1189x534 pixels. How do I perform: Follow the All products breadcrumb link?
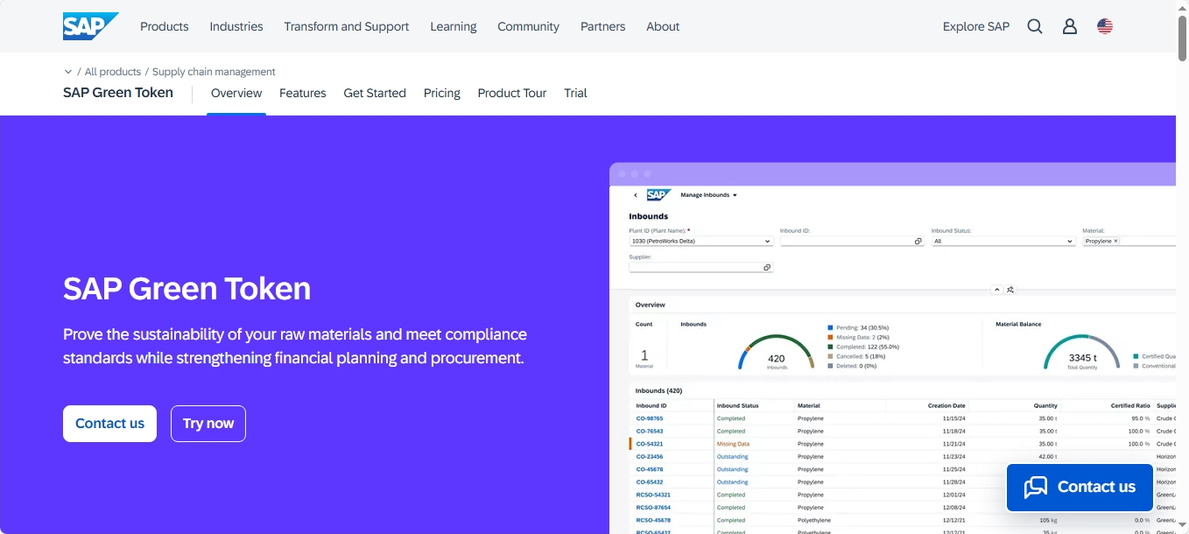point(113,72)
